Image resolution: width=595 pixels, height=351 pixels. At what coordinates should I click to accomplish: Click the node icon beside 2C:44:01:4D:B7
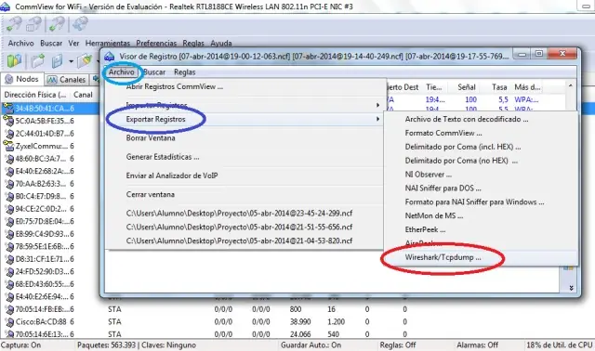9,134
